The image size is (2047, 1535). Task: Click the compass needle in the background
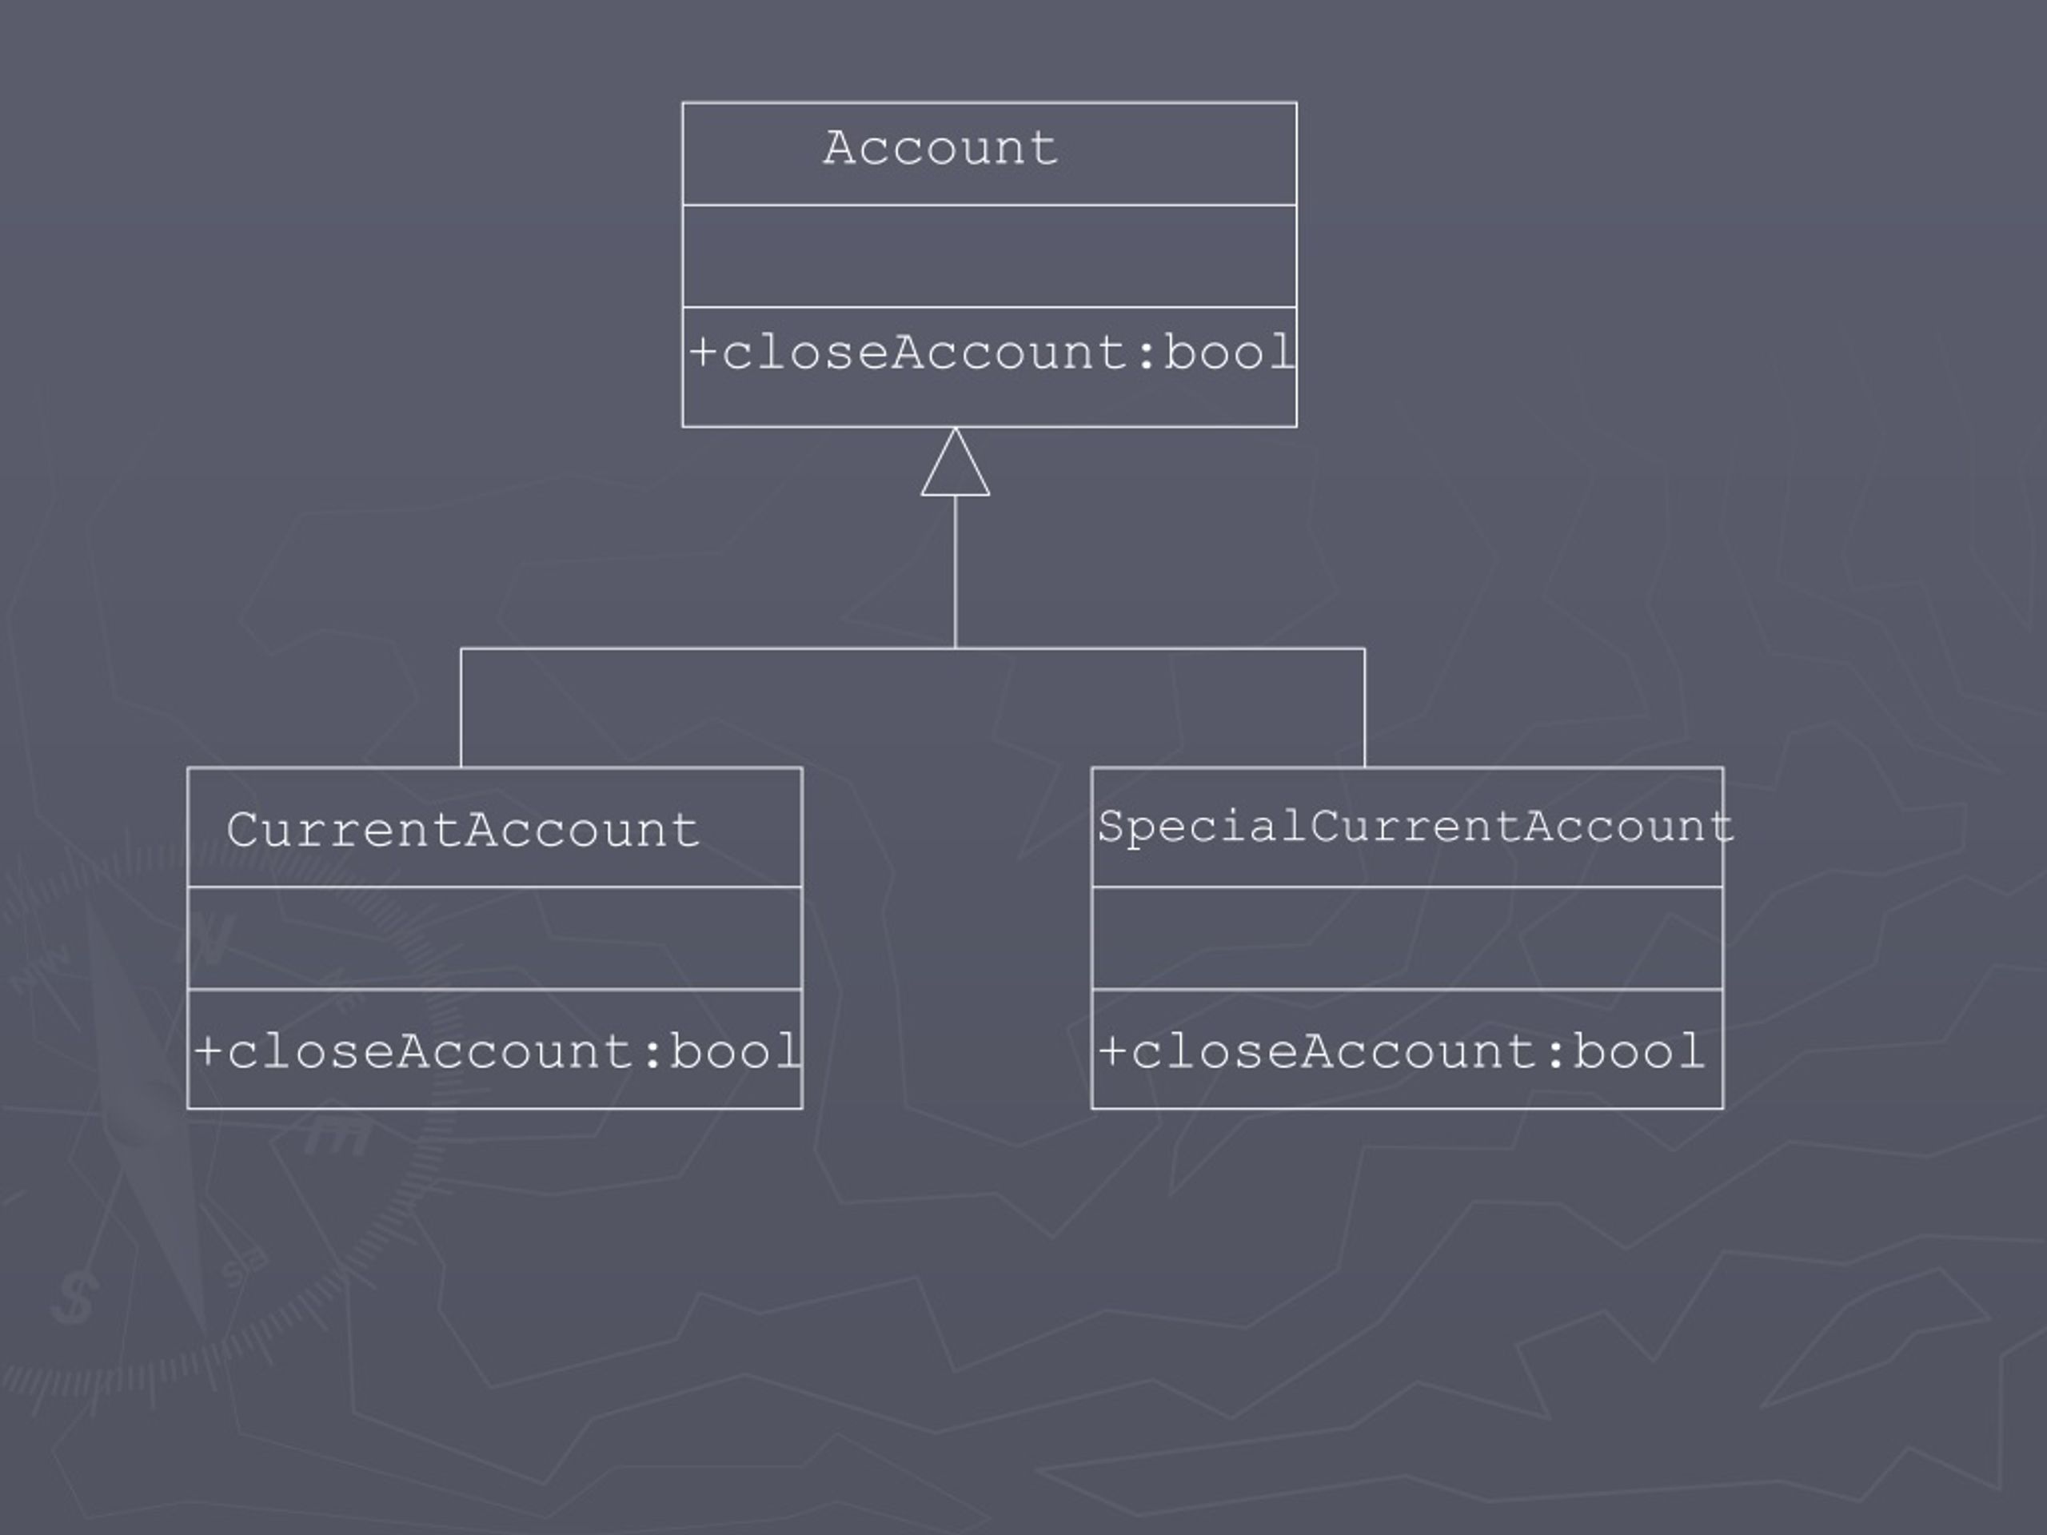[146, 1110]
